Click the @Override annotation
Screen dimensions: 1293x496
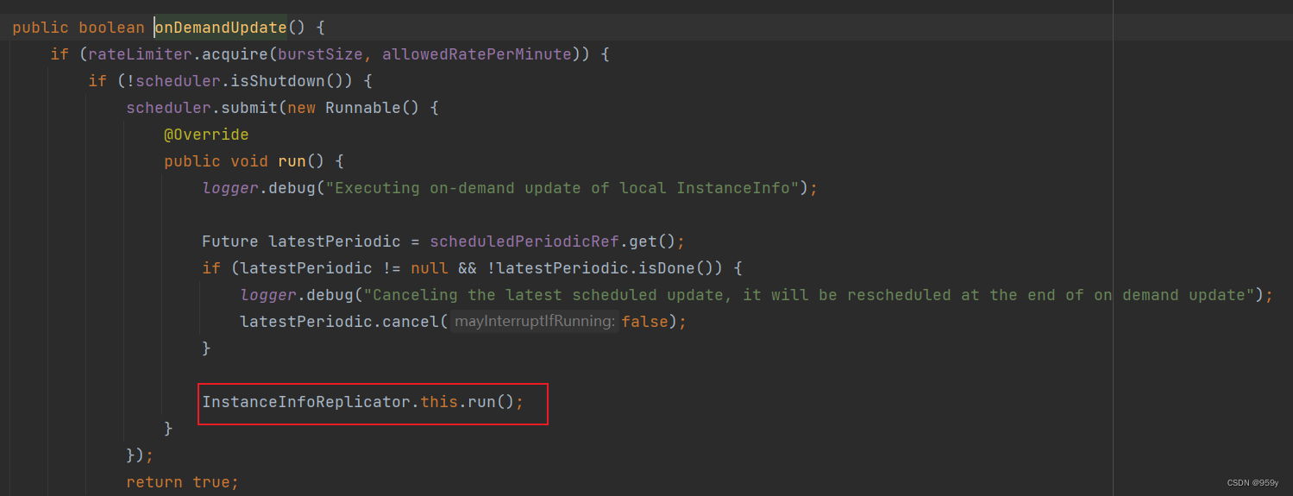click(206, 135)
